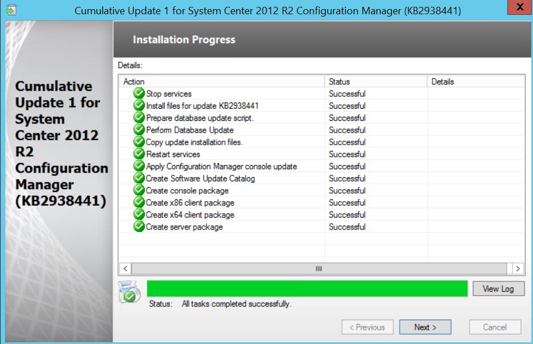Viewport: 533px width, 344px height.
Task: Click the package status icon left of progress bar
Action: [x=129, y=292]
